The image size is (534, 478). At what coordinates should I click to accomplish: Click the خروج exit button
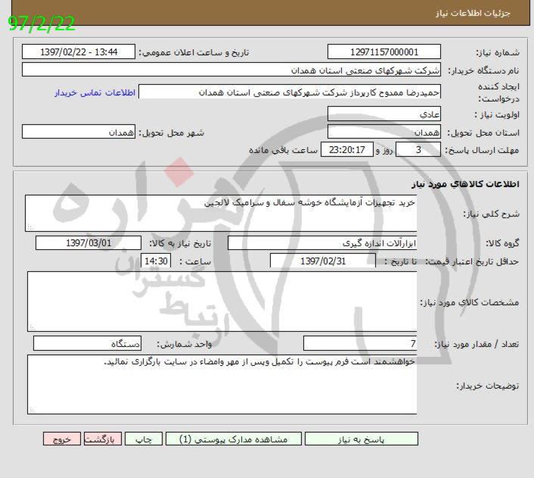pyautogui.click(x=61, y=439)
